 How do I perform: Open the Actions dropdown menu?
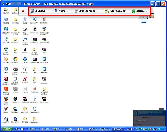pos(39,11)
